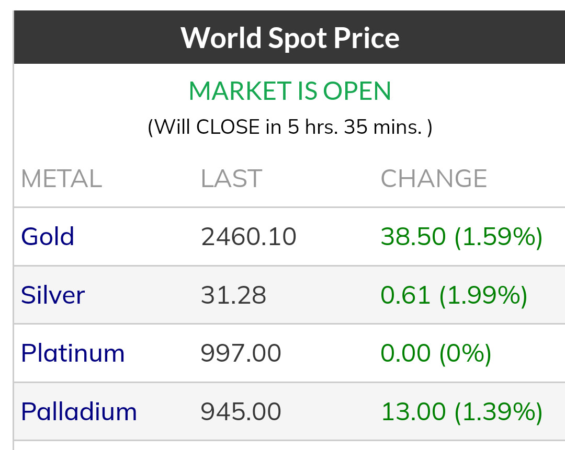Click Silver's percentage change 1.99%
This screenshot has width=565, height=450.
click(483, 295)
